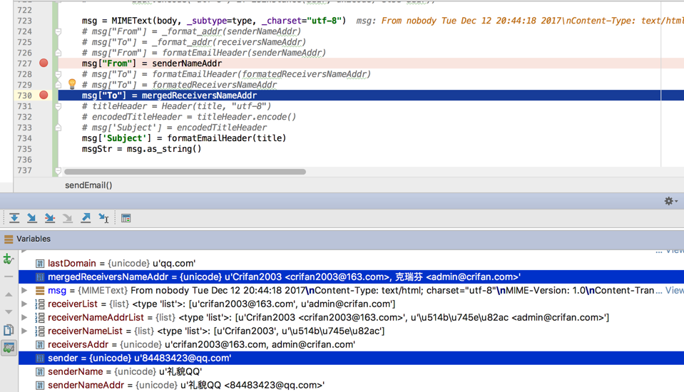Click the move watch down arrow
684x392 pixels.
click(x=9, y=311)
